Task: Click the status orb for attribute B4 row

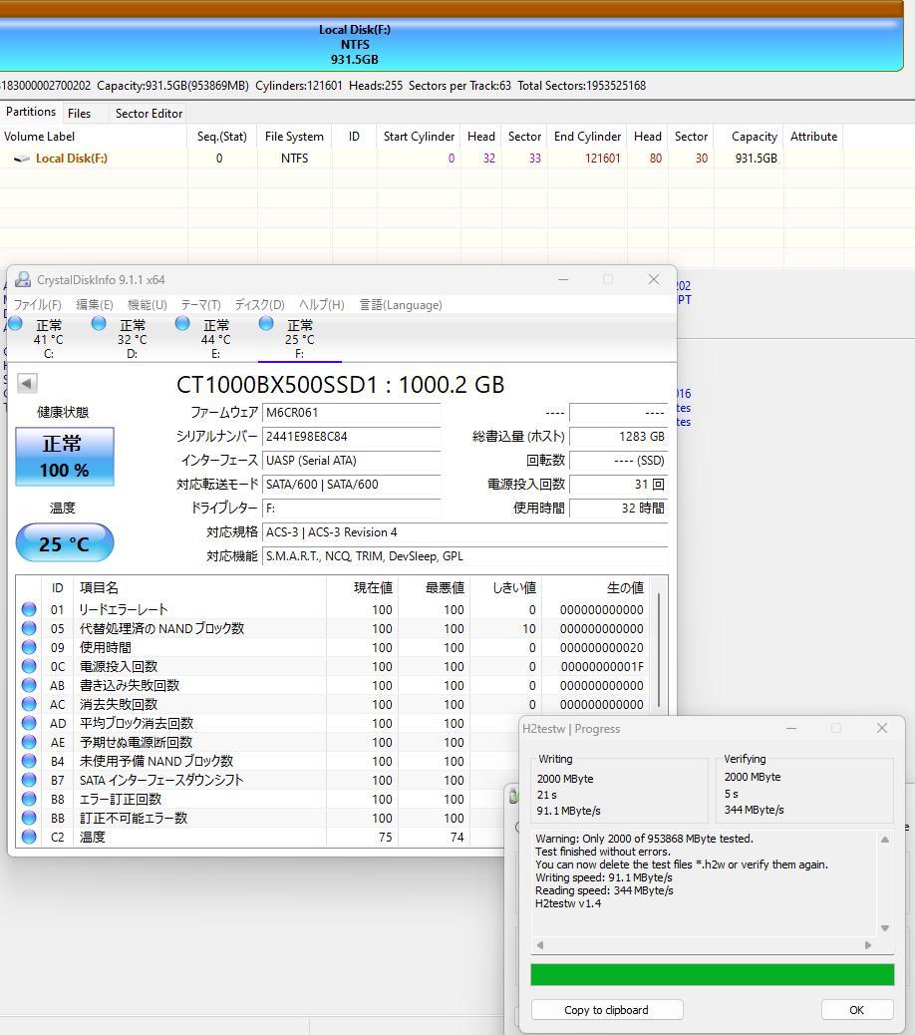Action: [29, 761]
